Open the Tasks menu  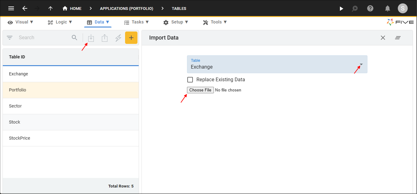click(137, 22)
